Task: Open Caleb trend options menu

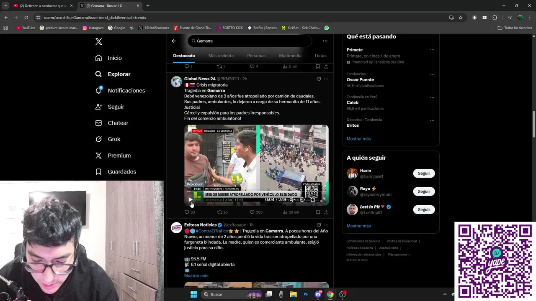Action: click(x=432, y=97)
